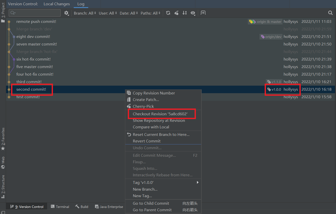Click the v1.0.0 tag label

pyautogui.click(x=274, y=89)
